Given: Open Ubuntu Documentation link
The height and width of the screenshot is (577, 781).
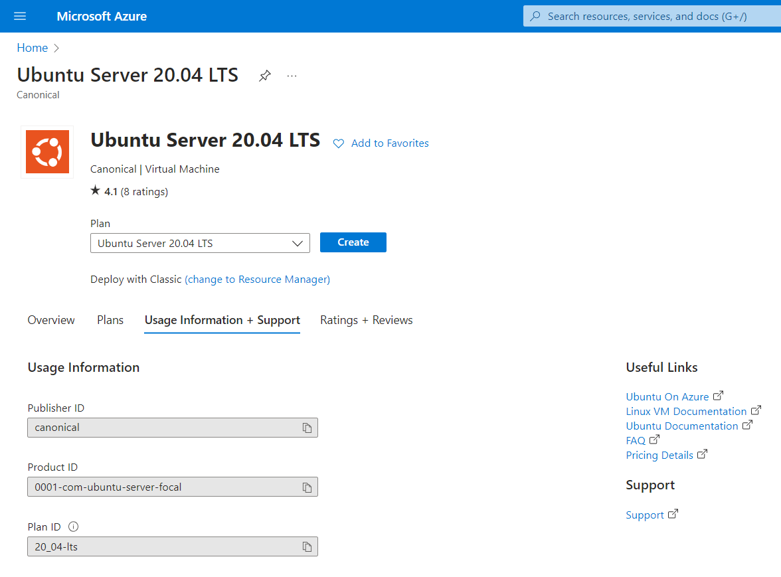Looking at the screenshot, I should point(682,426).
